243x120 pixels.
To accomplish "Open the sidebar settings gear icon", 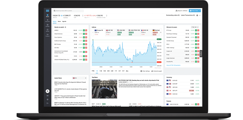I will coord(47,100).
